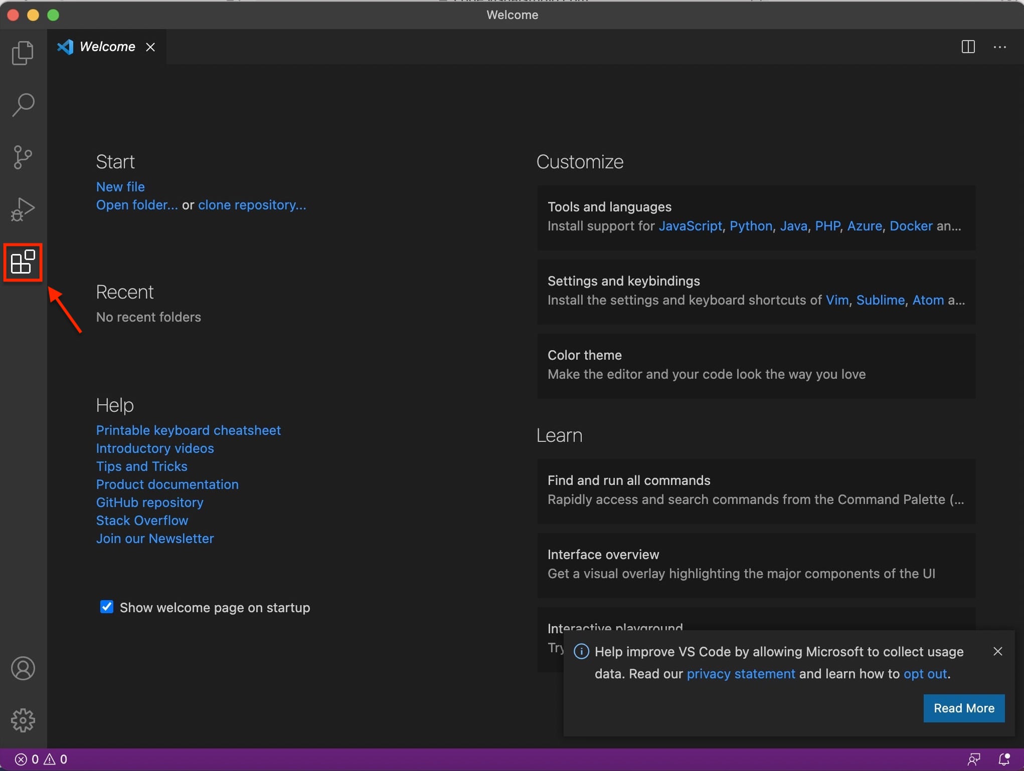Viewport: 1024px width, 771px height.
Task: Open the Search view in activity bar
Action: pos(23,105)
